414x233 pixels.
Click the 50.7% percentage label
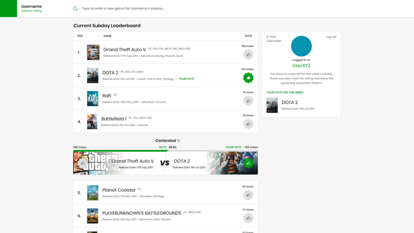(163, 147)
